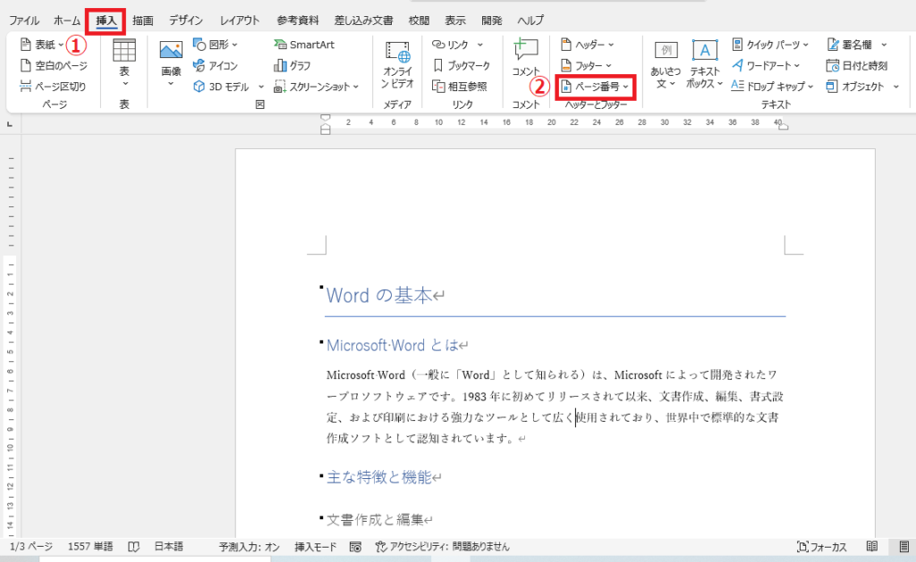Image resolution: width=916 pixels, height=562 pixels.
Task: Open the レイアウト tab
Action: (240, 21)
